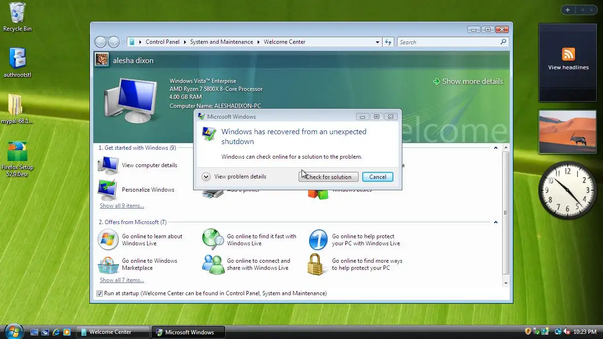
Task: Click the Back navigation button
Action: [100, 42]
